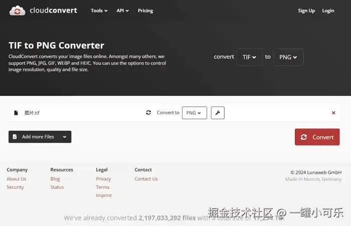Screen dimensions: 351x226
Task: Open the wrench options for 图片.tif
Action: tap(218, 113)
